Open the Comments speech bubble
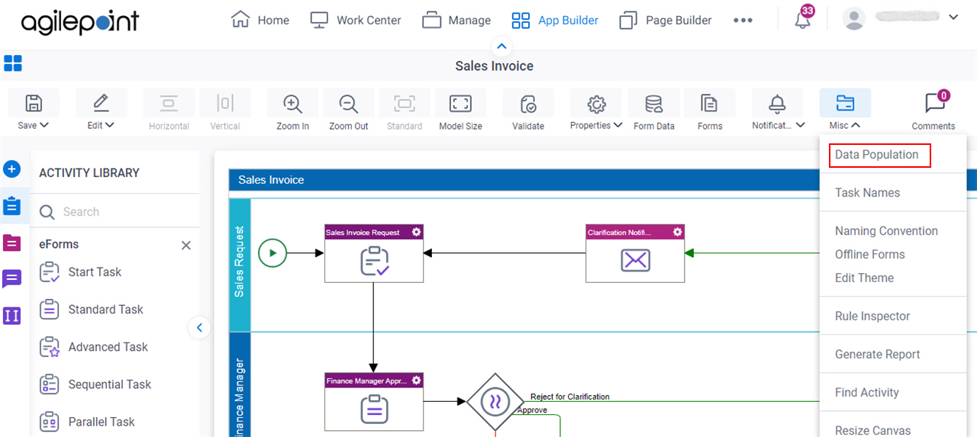Image resolution: width=977 pixels, height=437 pixels. 933,103
